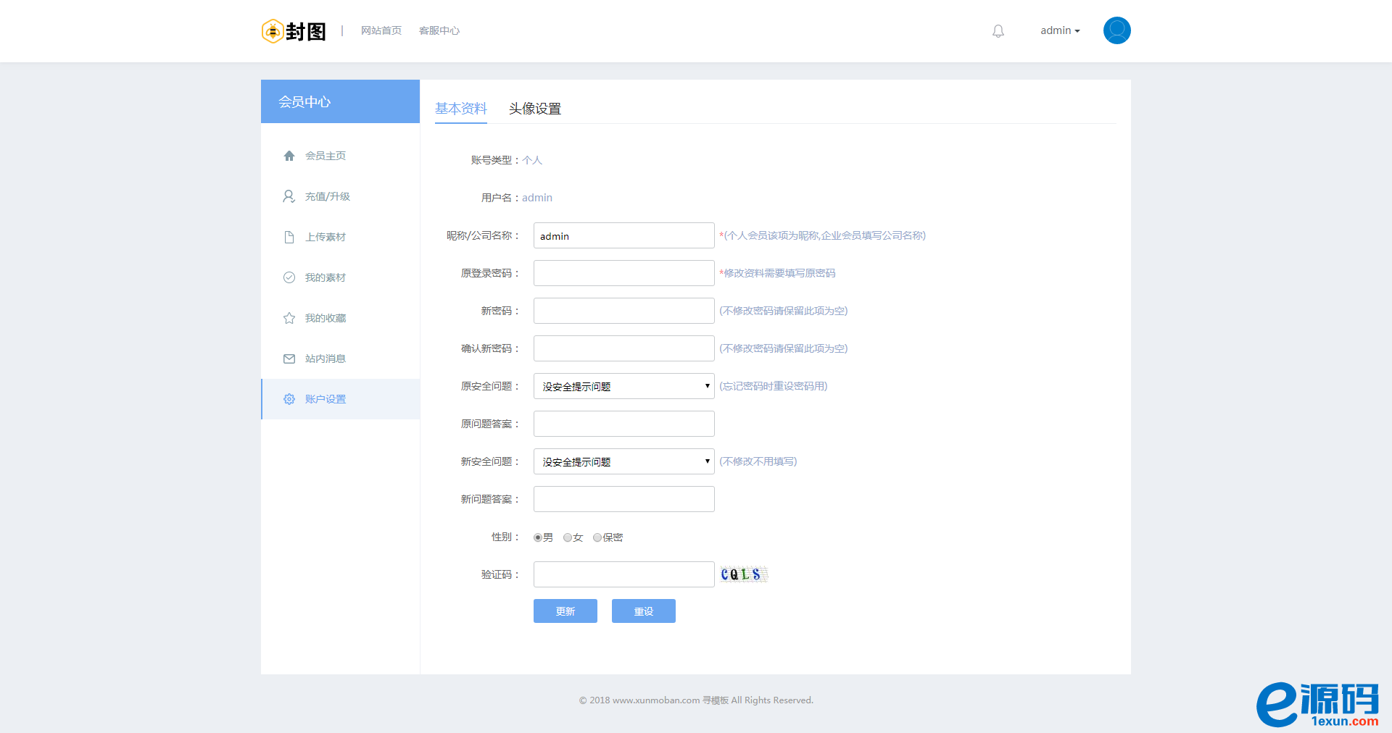
Task: Open the 原安全问题 dropdown
Action: (x=623, y=386)
